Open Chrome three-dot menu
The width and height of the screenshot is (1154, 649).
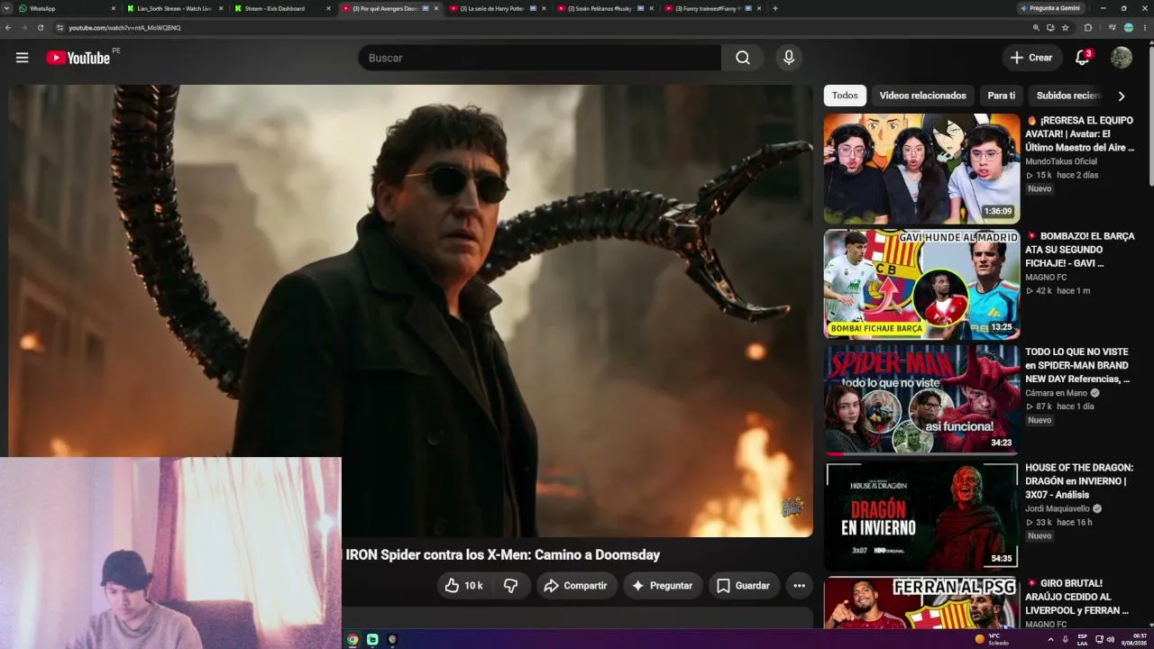(x=1145, y=28)
